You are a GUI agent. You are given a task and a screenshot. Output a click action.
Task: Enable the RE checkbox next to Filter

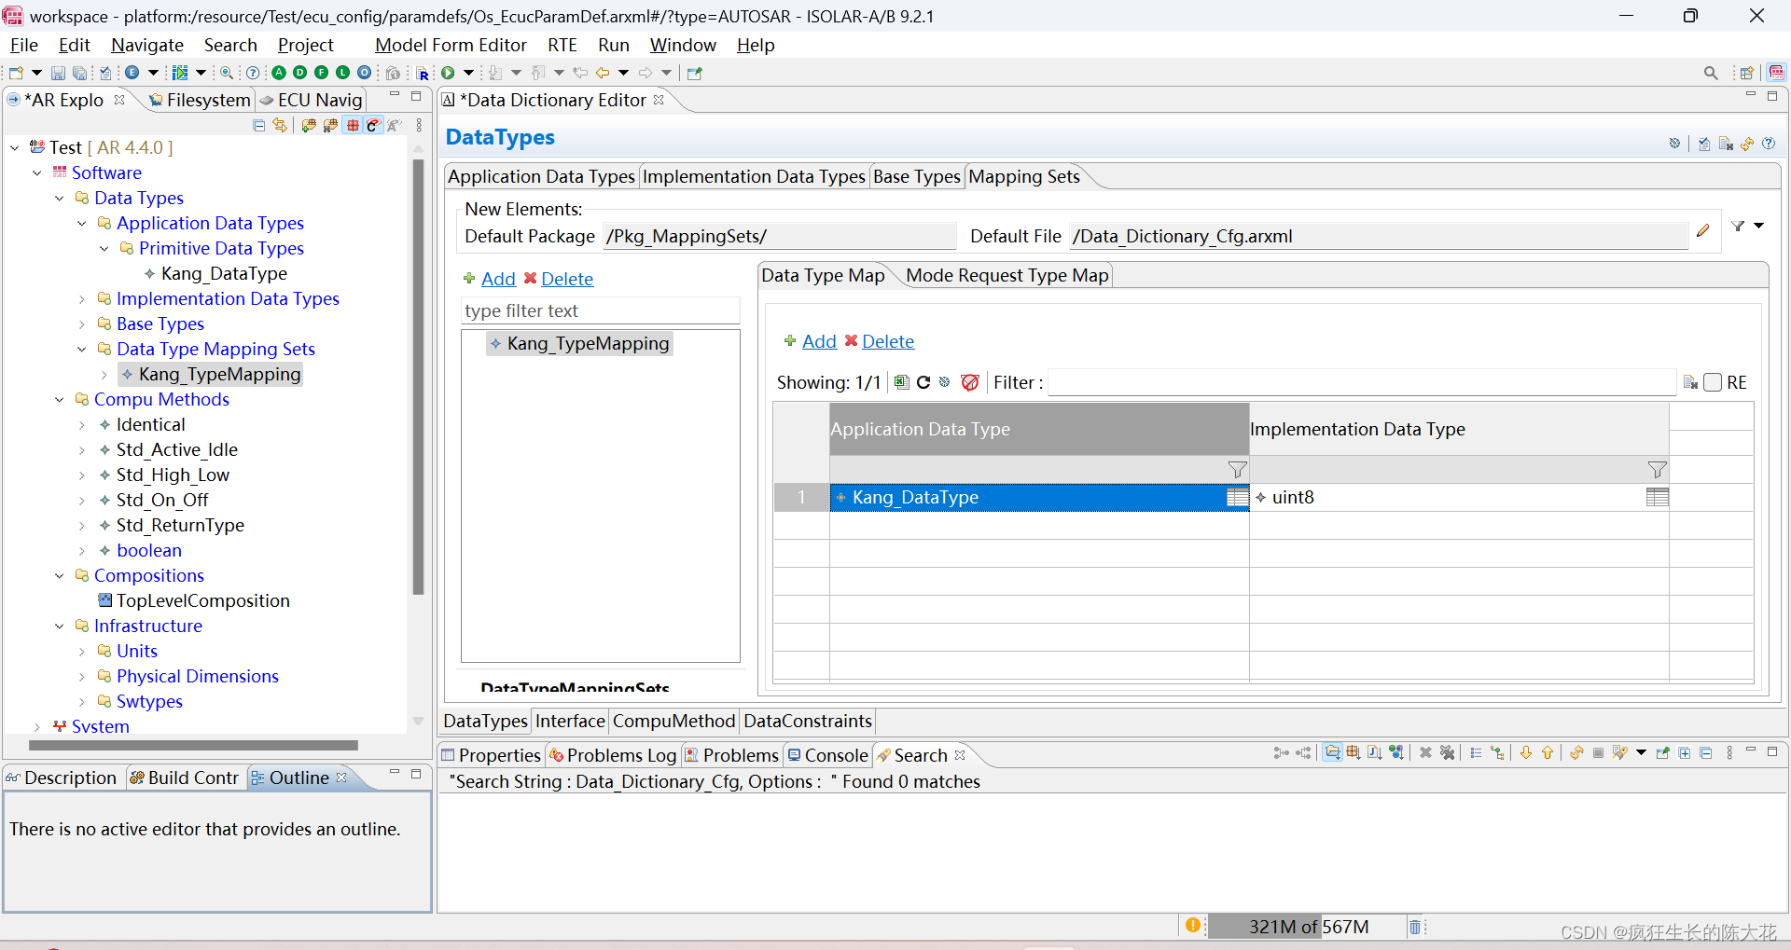point(1714,382)
